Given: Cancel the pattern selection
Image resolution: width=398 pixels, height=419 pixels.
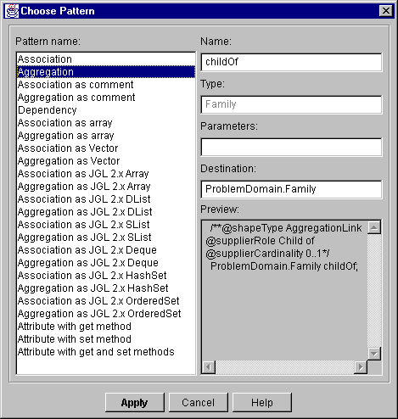Looking at the screenshot, I should coord(199,402).
